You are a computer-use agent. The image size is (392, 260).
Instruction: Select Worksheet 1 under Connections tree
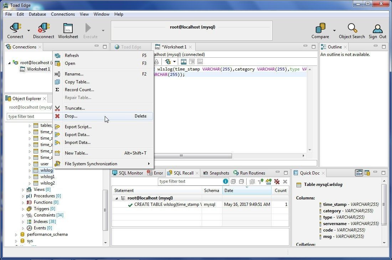38,69
